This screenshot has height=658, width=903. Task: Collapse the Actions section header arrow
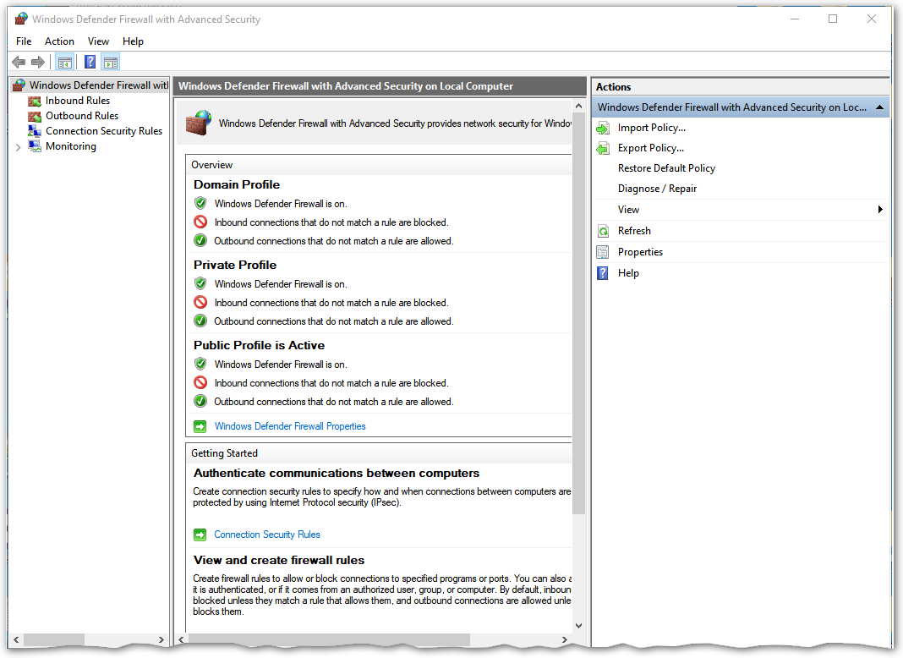879,107
